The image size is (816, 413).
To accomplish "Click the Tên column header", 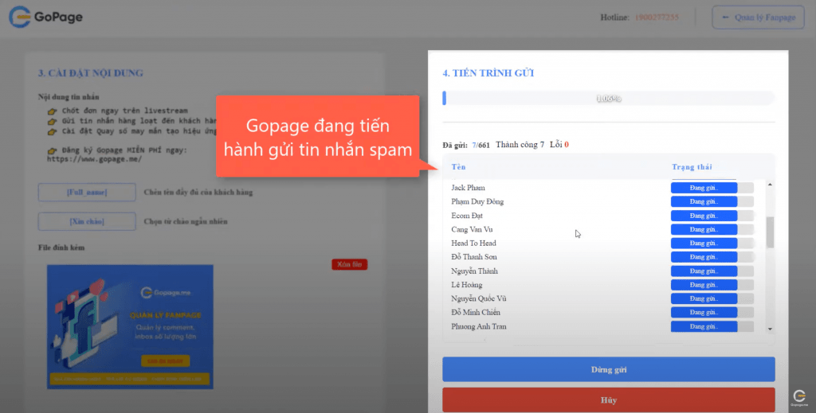I will tap(458, 167).
